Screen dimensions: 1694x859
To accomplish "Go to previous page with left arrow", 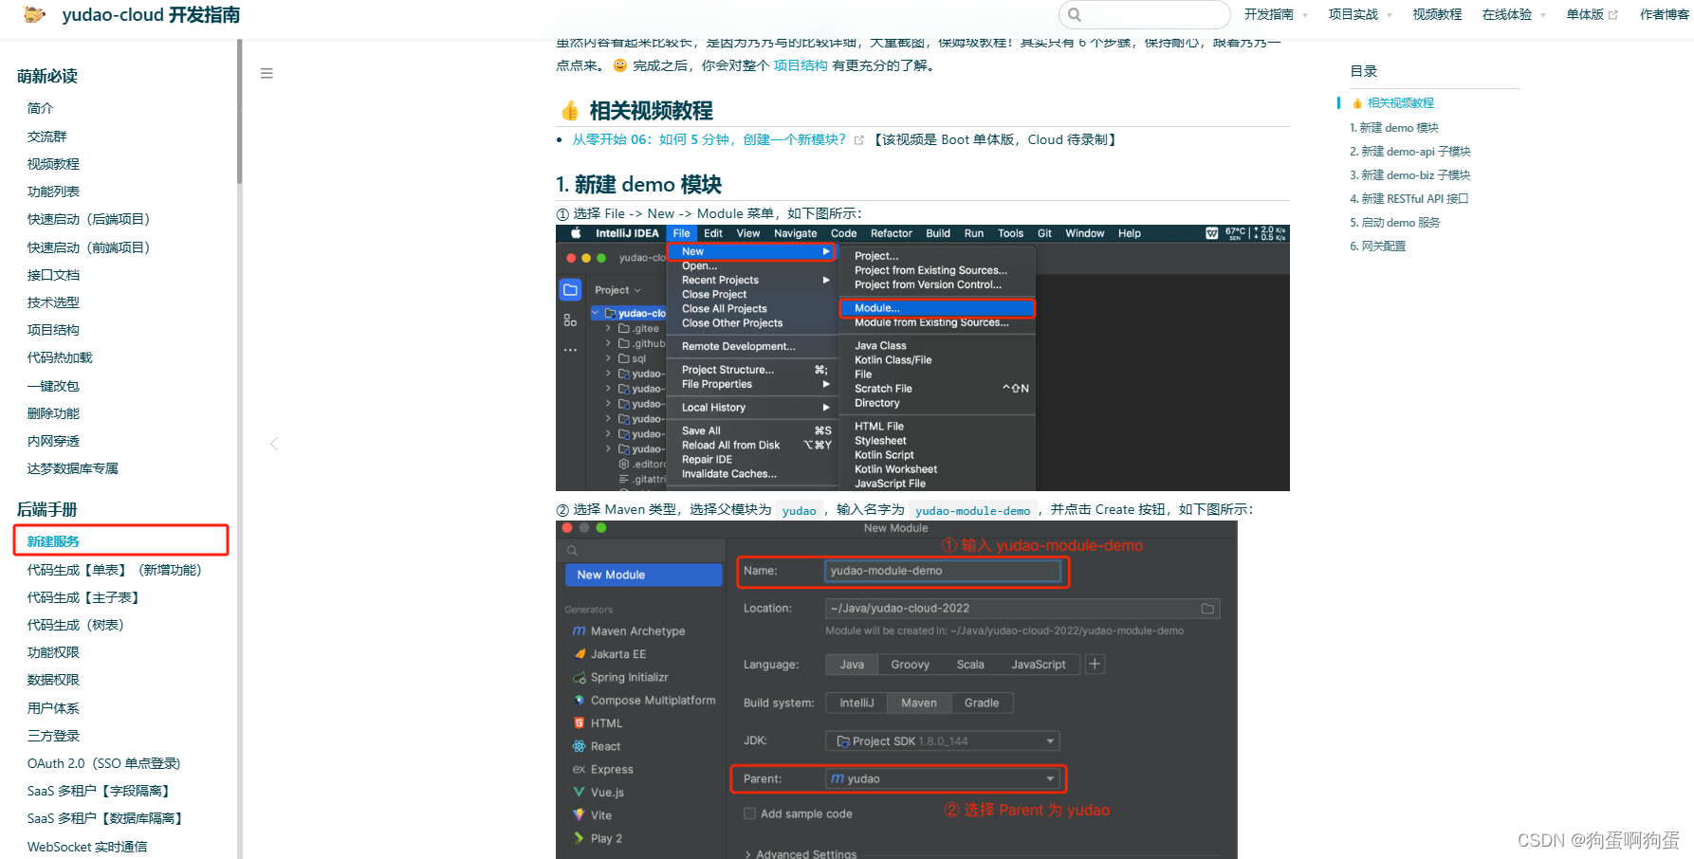I will [274, 444].
